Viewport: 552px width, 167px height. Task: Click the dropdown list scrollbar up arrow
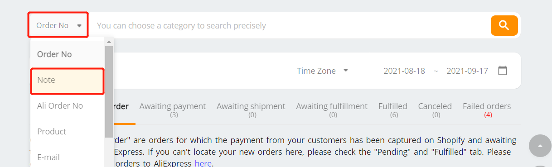pyautogui.click(x=109, y=42)
